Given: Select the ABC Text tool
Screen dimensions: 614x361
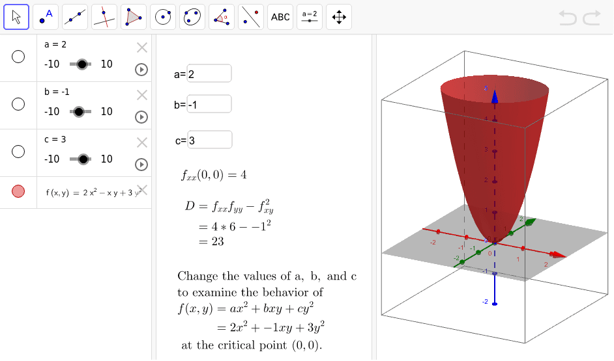Looking at the screenshot, I should tap(280, 17).
